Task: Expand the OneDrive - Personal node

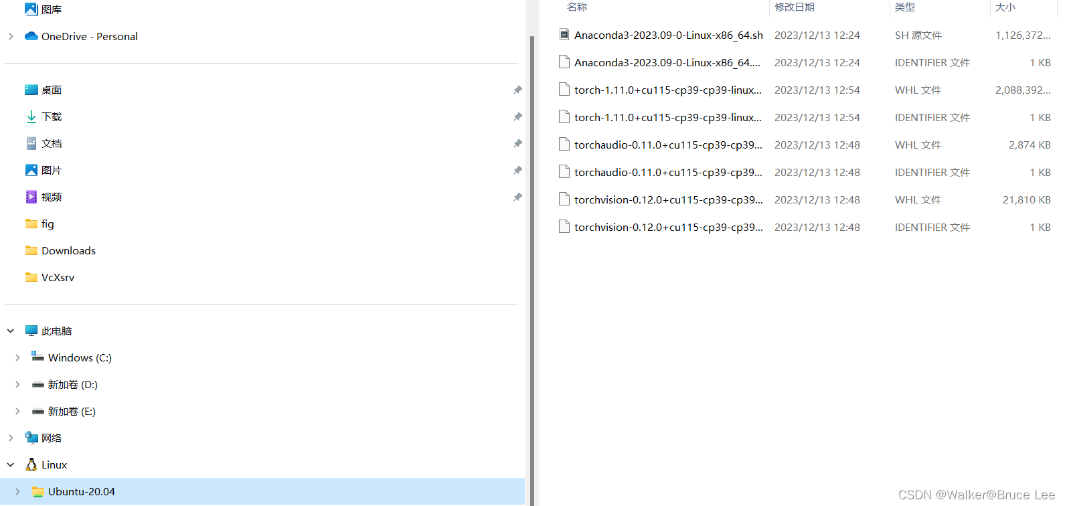Action: pyautogui.click(x=11, y=36)
